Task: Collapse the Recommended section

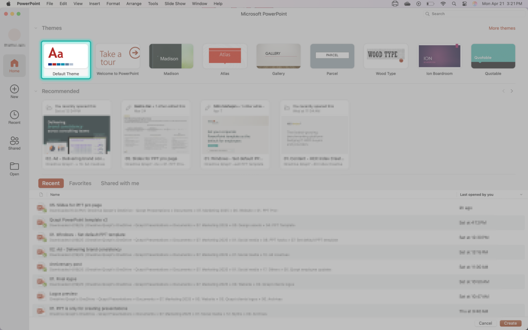Action: [36, 91]
